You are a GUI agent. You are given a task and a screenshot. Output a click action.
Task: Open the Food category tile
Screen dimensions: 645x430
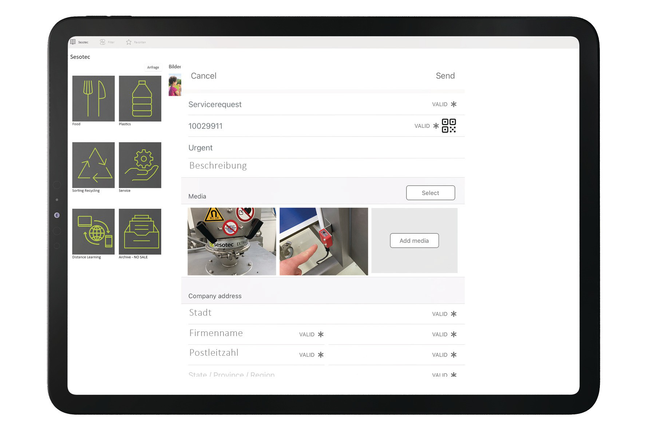(x=94, y=98)
